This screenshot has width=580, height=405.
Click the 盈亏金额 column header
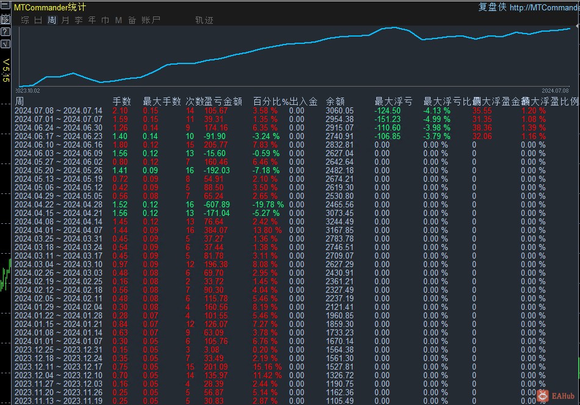pos(223,101)
